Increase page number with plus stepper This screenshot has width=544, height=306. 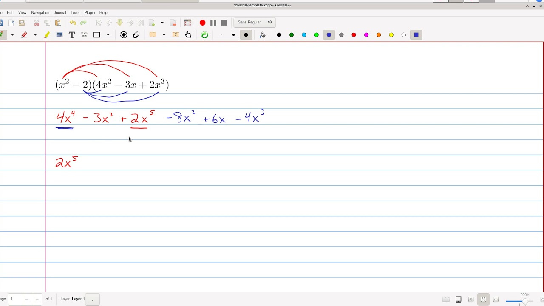click(x=37, y=299)
